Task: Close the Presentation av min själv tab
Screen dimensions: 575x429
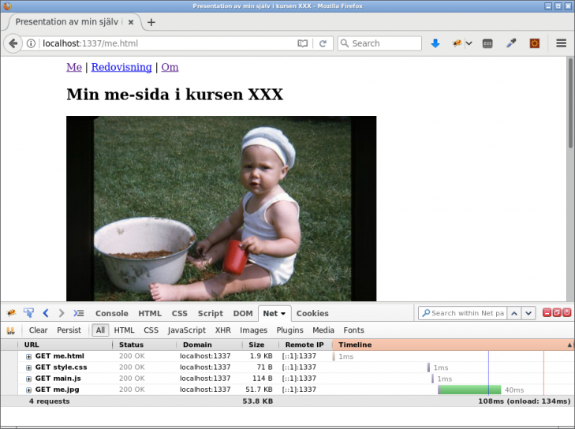Action: (131, 22)
